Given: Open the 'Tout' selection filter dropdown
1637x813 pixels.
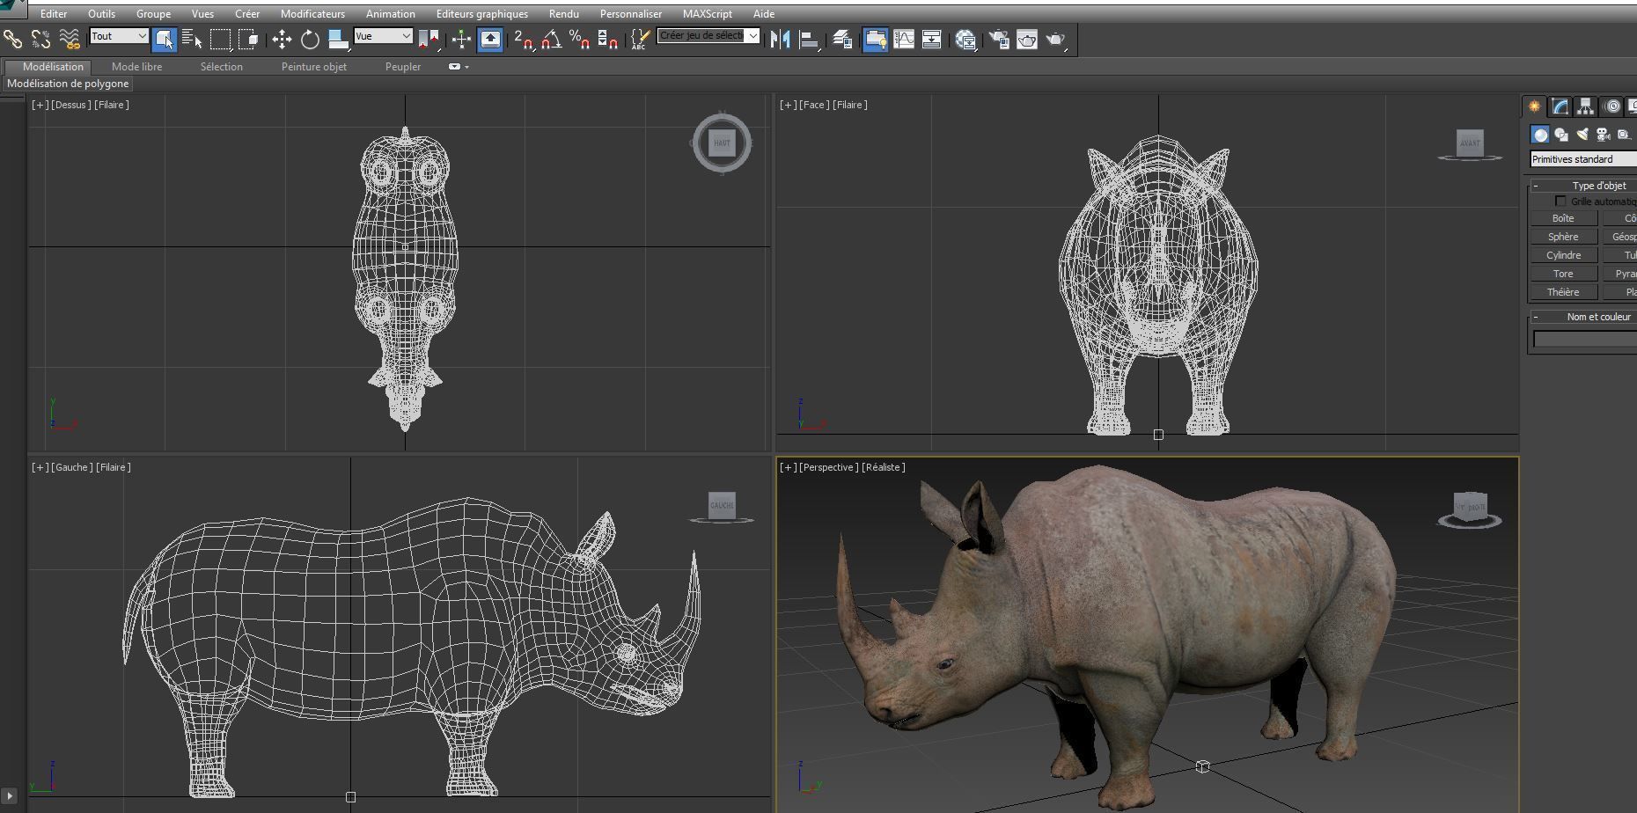Looking at the screenshot, I should click(x=119, y=36).
